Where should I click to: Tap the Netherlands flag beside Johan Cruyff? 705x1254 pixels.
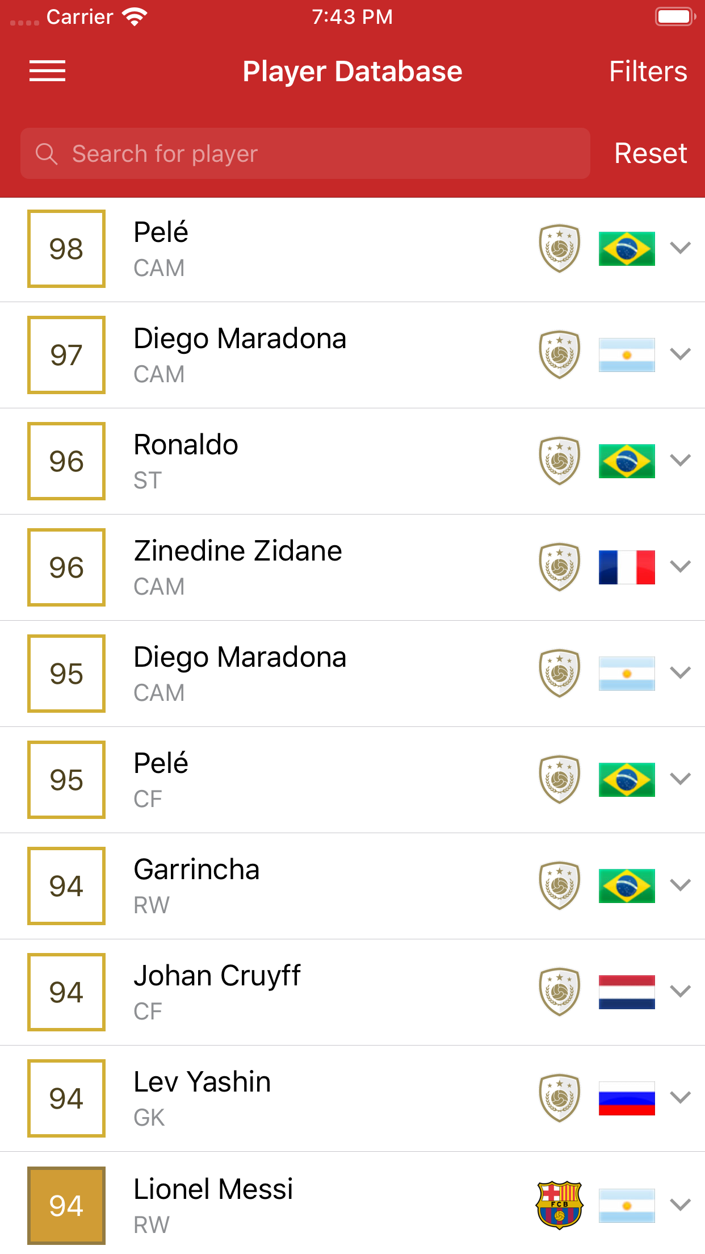pos(627,992)
